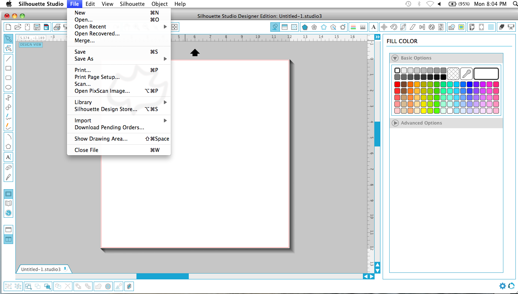Open the Silhouette menu in menu bar
The height and width of the screenshot is (294, 518).
click(x=132, y=4)
